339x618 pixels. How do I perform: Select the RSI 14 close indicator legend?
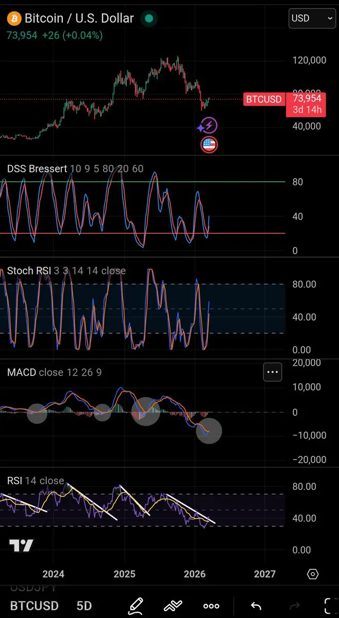[x=36, y=481]
